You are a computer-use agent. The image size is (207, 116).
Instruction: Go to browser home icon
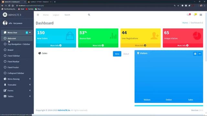tap(13, 6)
